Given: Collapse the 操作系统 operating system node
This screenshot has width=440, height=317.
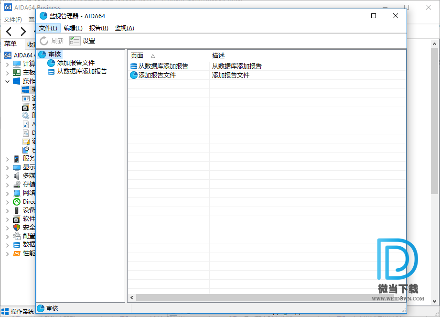Looking at the screenshot, I should point(7,81).
